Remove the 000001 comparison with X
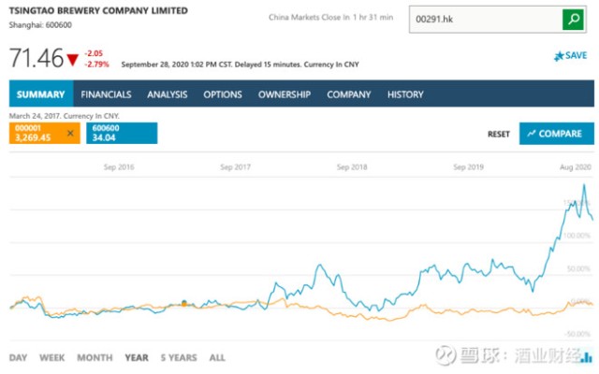The height and width of the screenshot is (374, 599). click(70, 133)
